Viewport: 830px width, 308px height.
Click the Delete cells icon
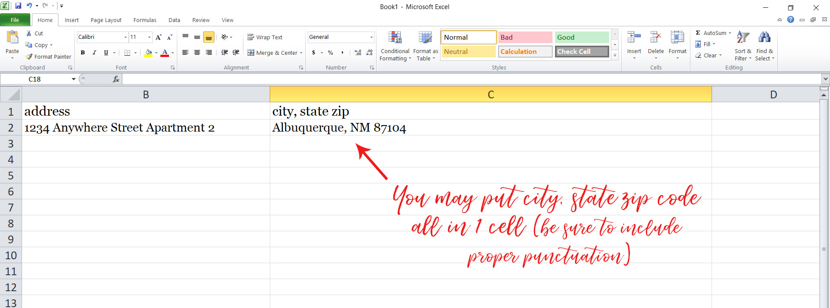point(656,38)
